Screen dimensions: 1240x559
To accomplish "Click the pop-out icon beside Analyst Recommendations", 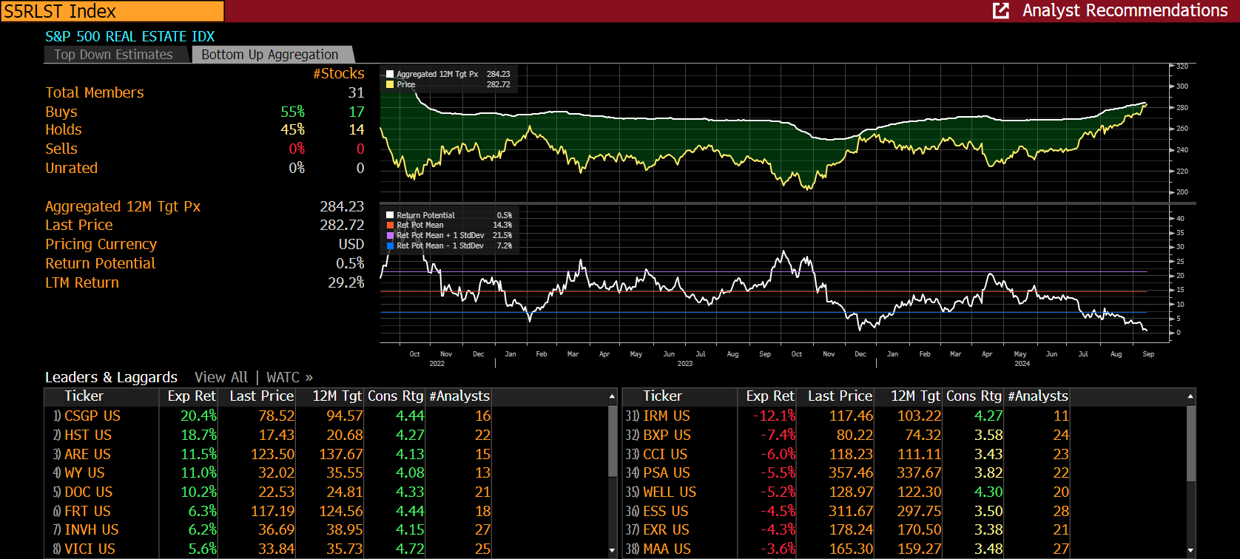I will tap(1000, 10).
